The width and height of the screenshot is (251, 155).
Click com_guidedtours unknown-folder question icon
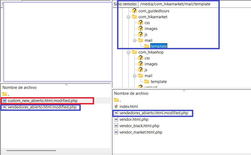pyautogui.click(x=134, y=11)
